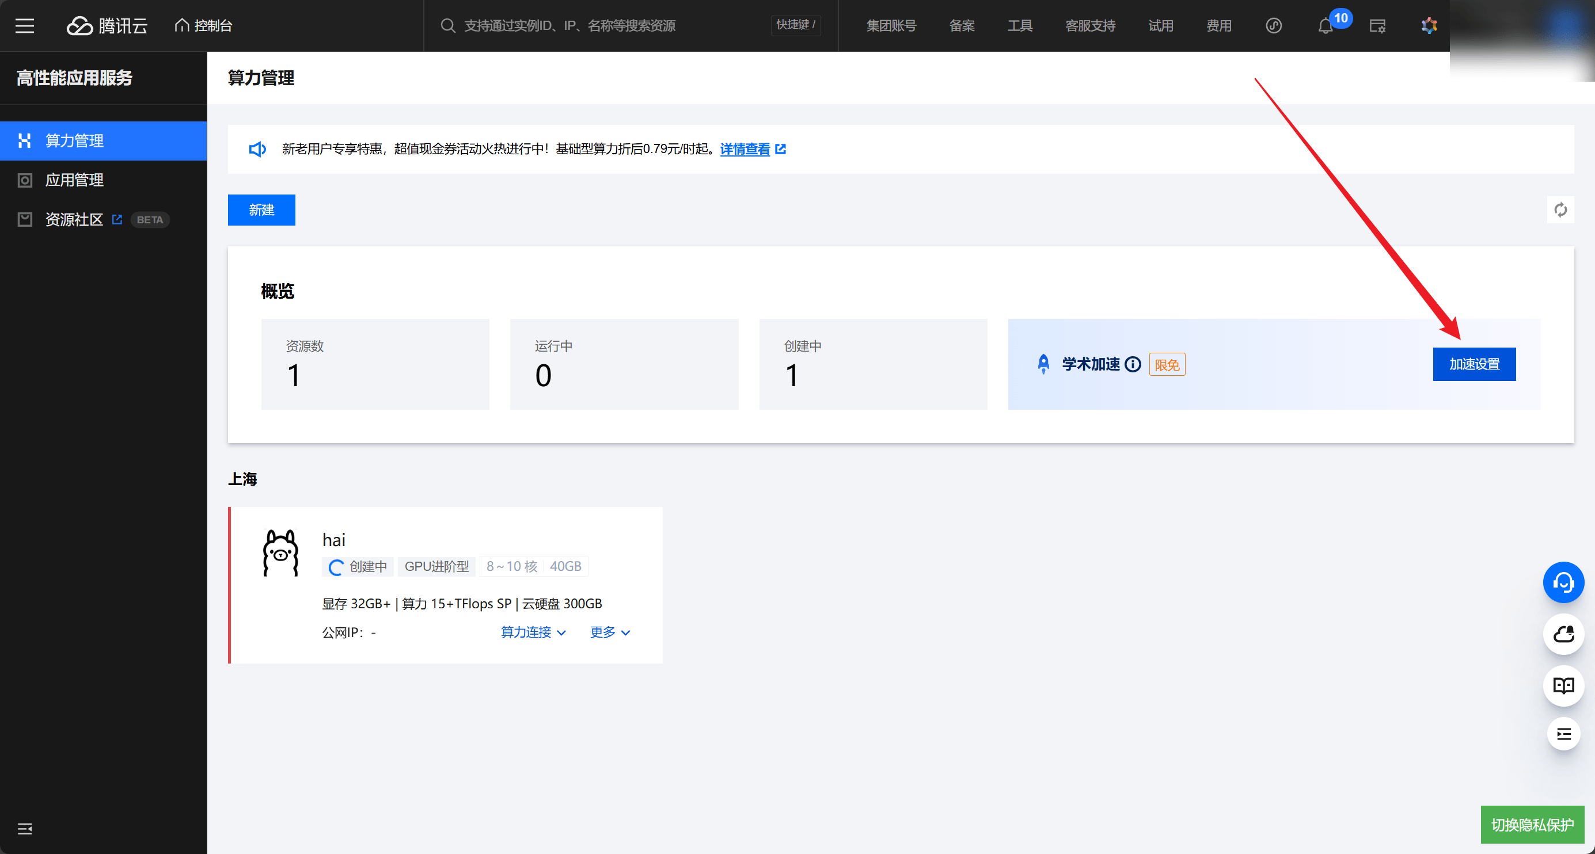Viewport: 1595px width, 854px height.
Task: Expand the 更多 dropdown on hai instance
Action: (x=609, y=632)
